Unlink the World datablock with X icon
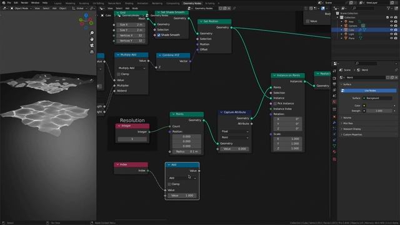 click(396, 77)
